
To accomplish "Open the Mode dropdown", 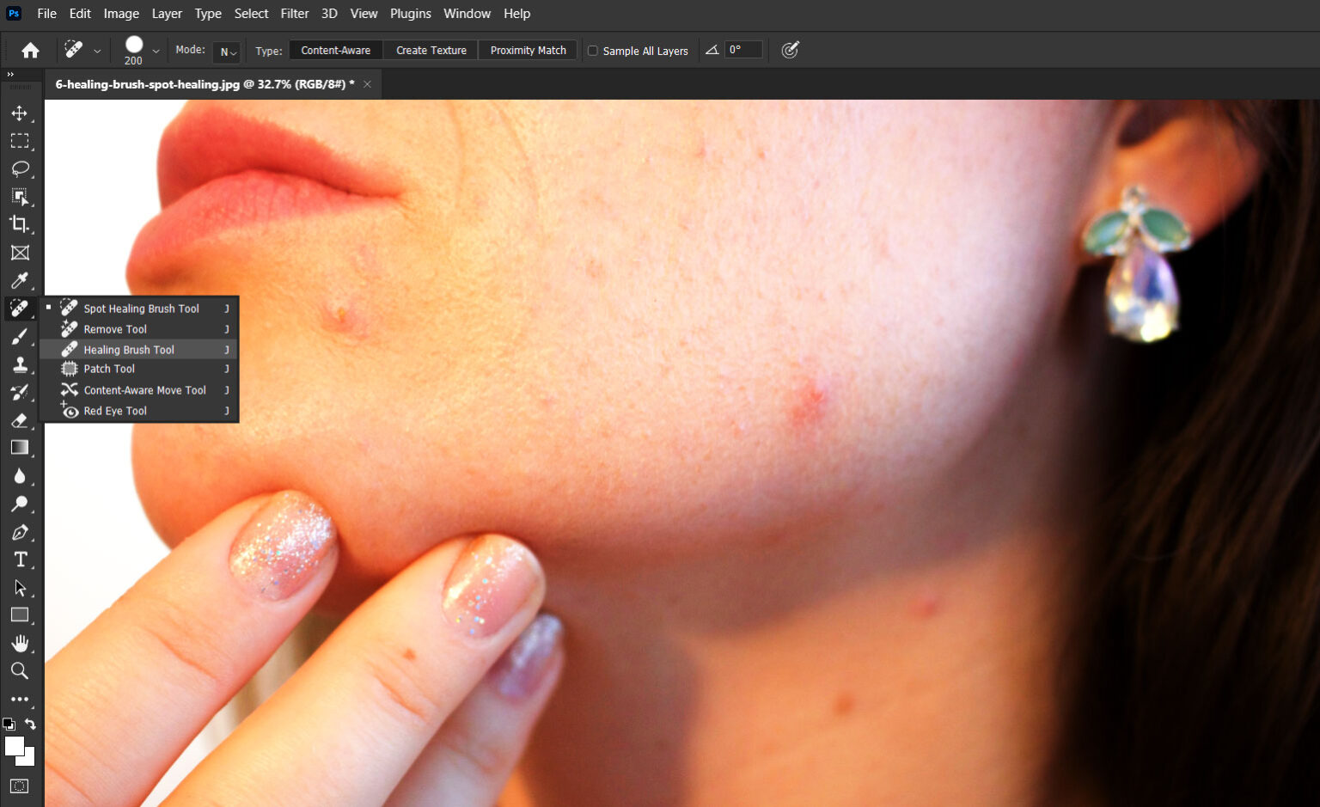I will pyautogui.click(x=227, y=52).
